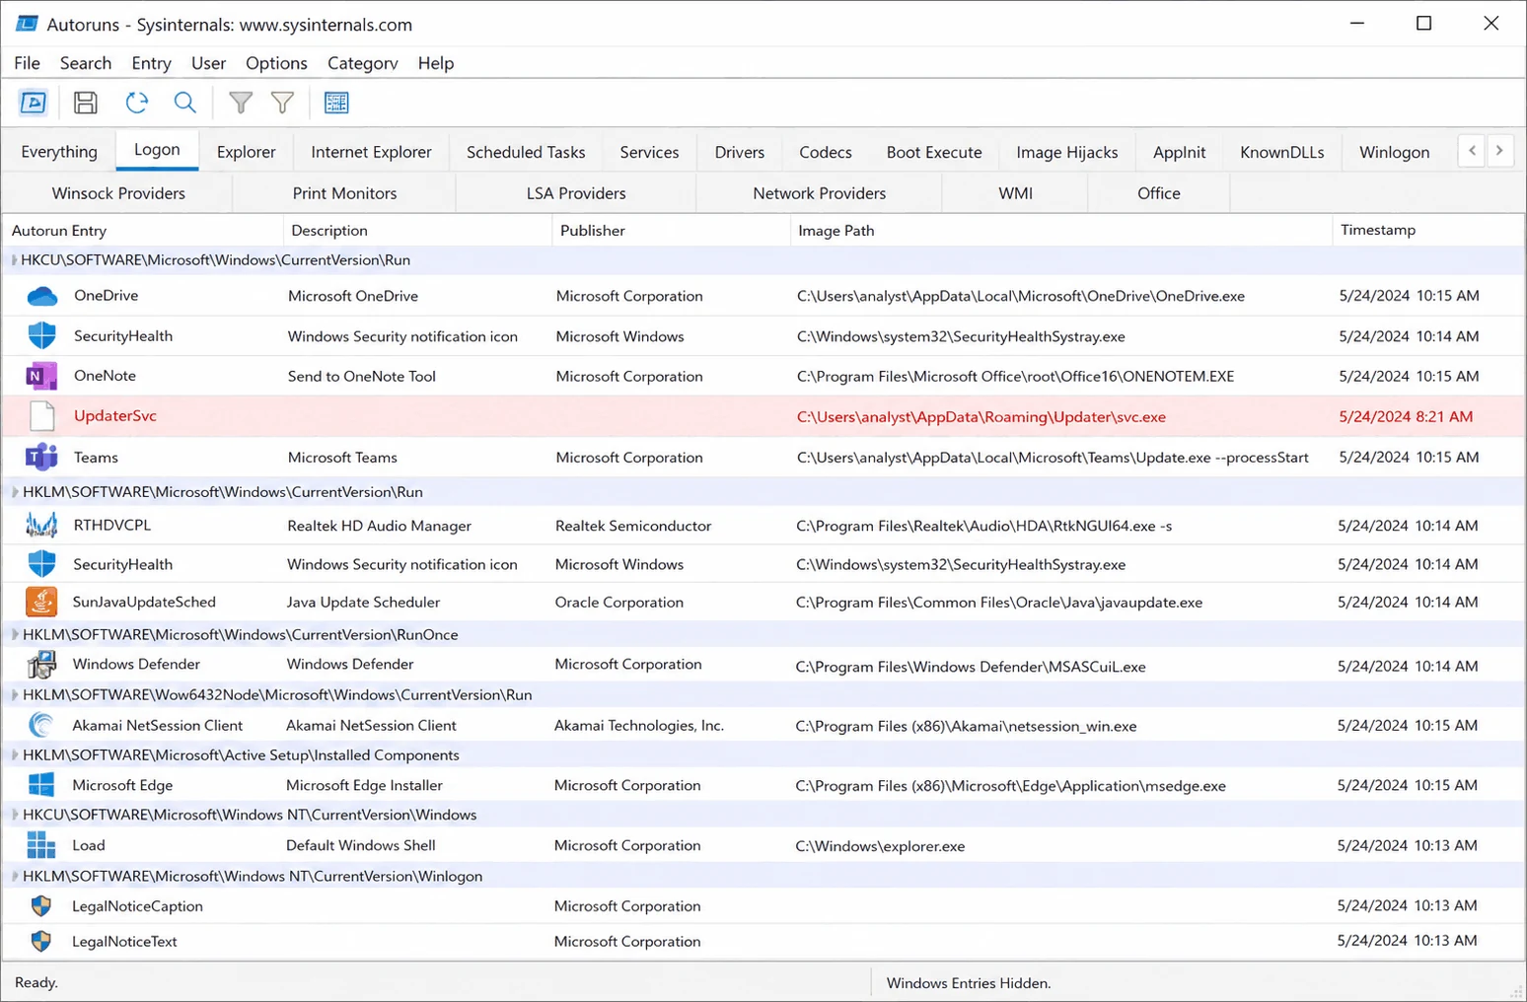The height and width of the screenshot is (1002, 1527).
Task: Click the Teams entry icon
Action: point(41,458)
